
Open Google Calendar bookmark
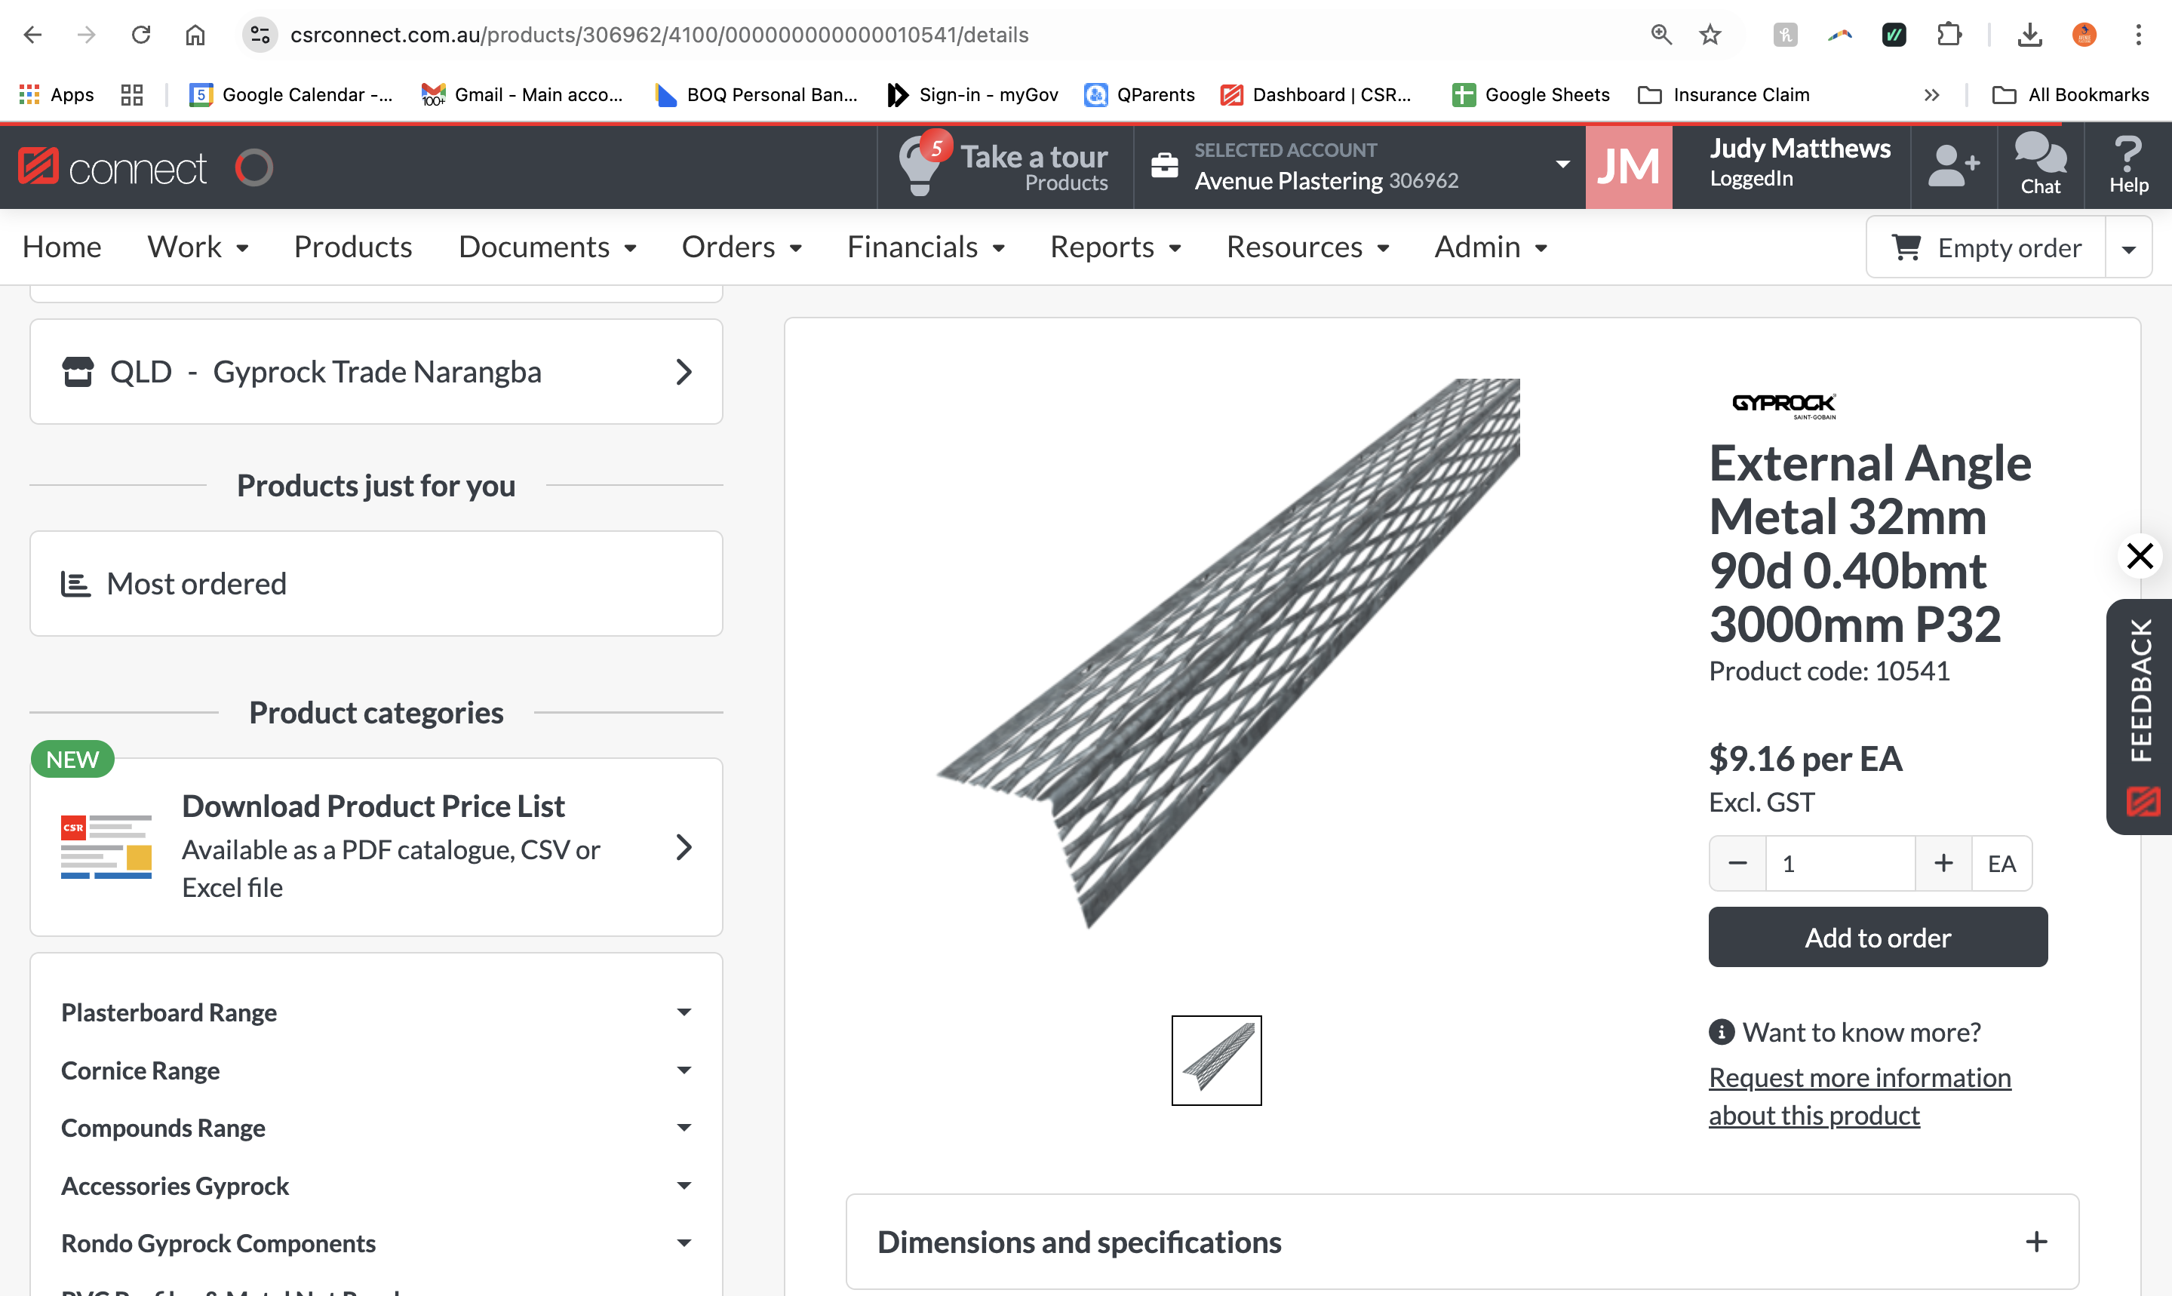[292, 94]
